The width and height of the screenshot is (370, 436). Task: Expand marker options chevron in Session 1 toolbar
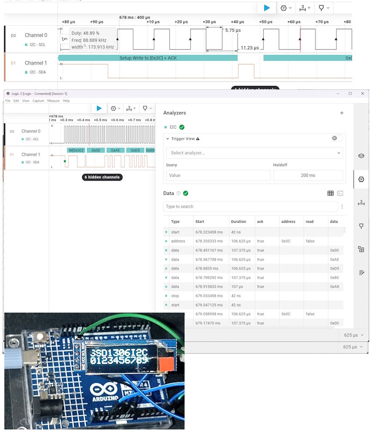(151, 109)
